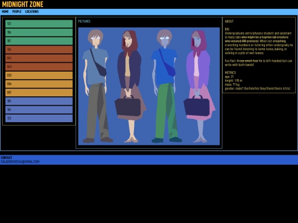298x223 pixels.
Task: Select the brown 134 entry
Action: [x=39, y=50]
